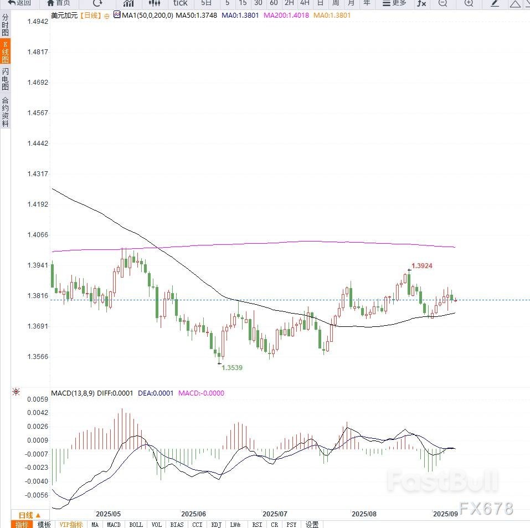Expand the 更多 more menu

395,3
